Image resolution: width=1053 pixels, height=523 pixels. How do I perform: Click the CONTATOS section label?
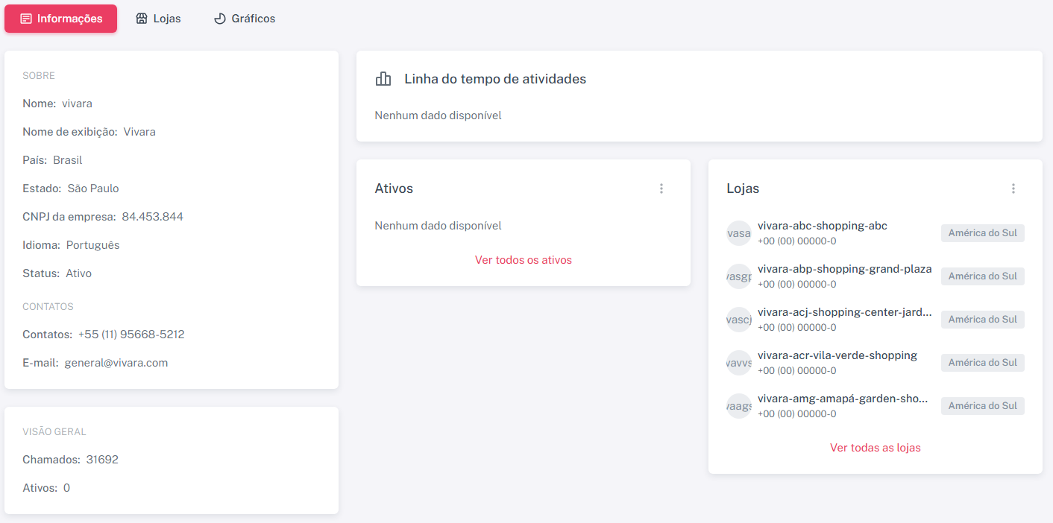pos(48,307)
